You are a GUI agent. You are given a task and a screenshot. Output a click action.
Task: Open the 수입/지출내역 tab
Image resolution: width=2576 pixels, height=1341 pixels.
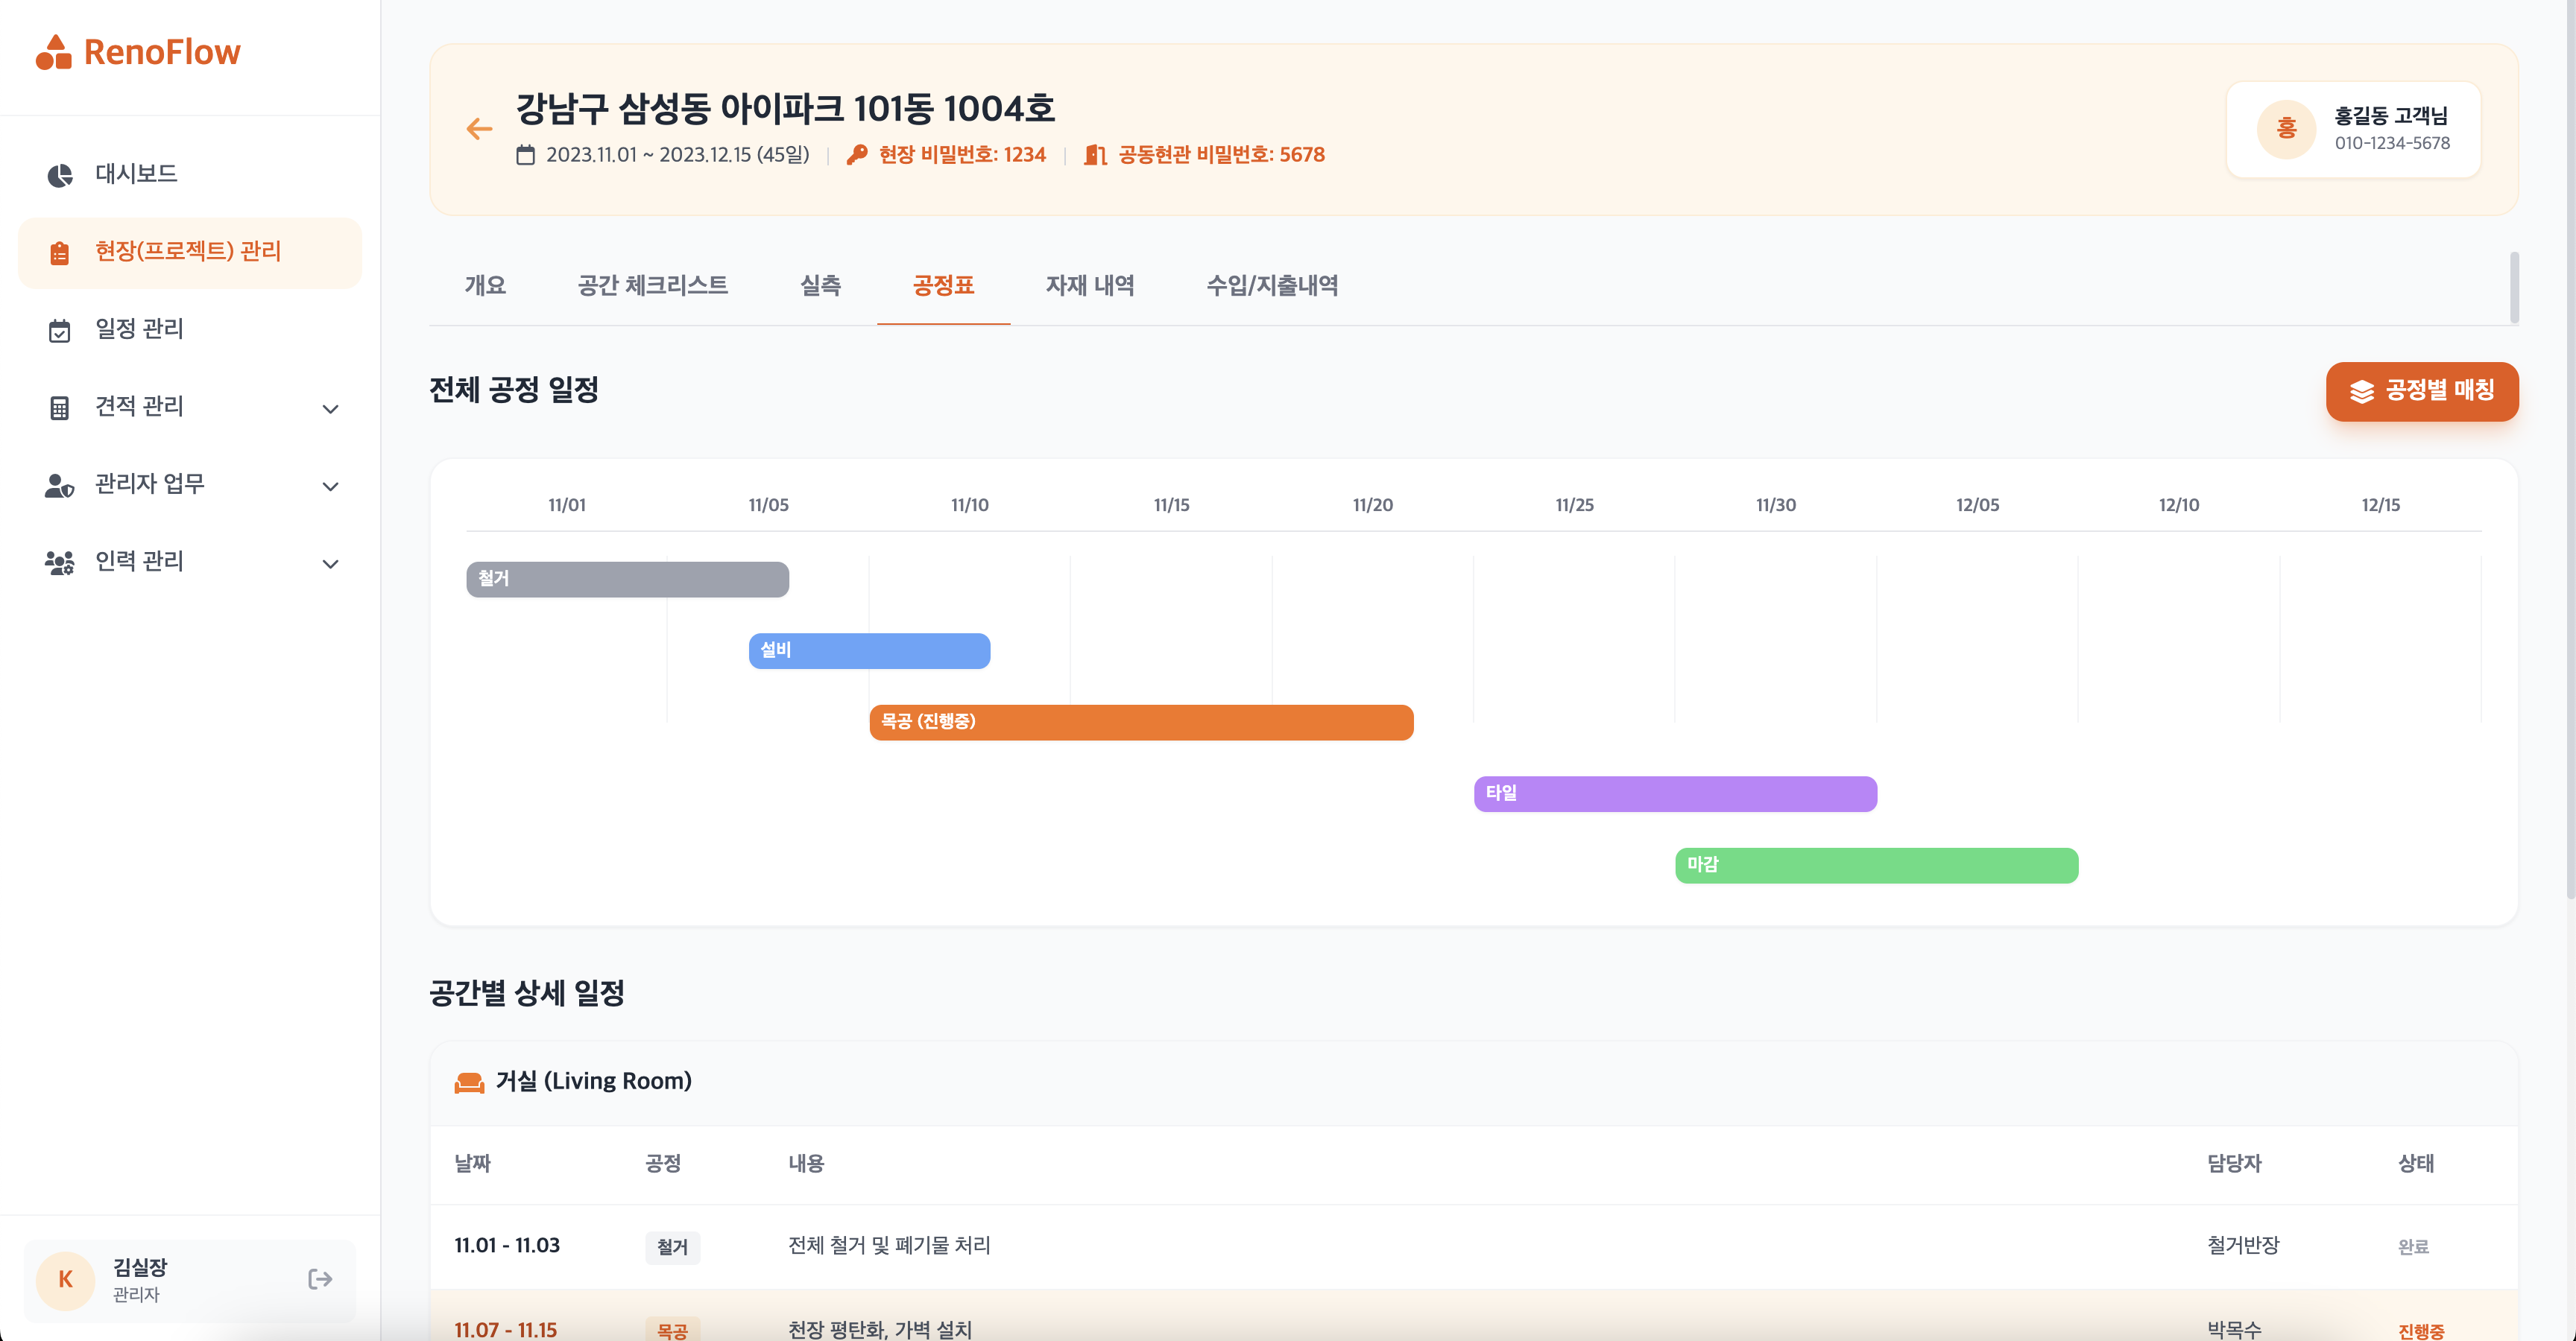click(x=1272, y=286)
